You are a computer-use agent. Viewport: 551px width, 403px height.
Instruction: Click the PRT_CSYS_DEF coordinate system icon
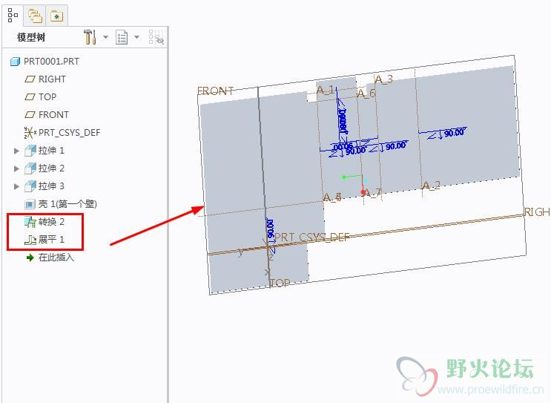click(x=30, y=133)
